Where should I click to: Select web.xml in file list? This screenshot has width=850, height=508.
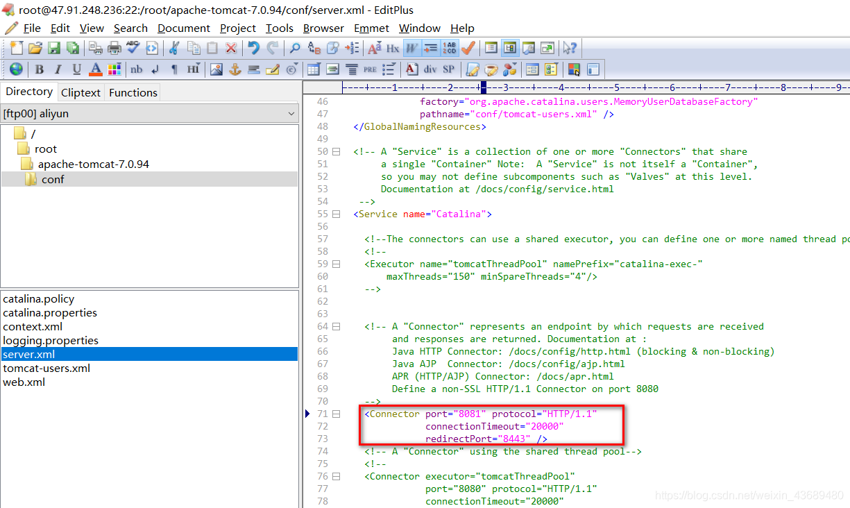click(x=24, y=382)
